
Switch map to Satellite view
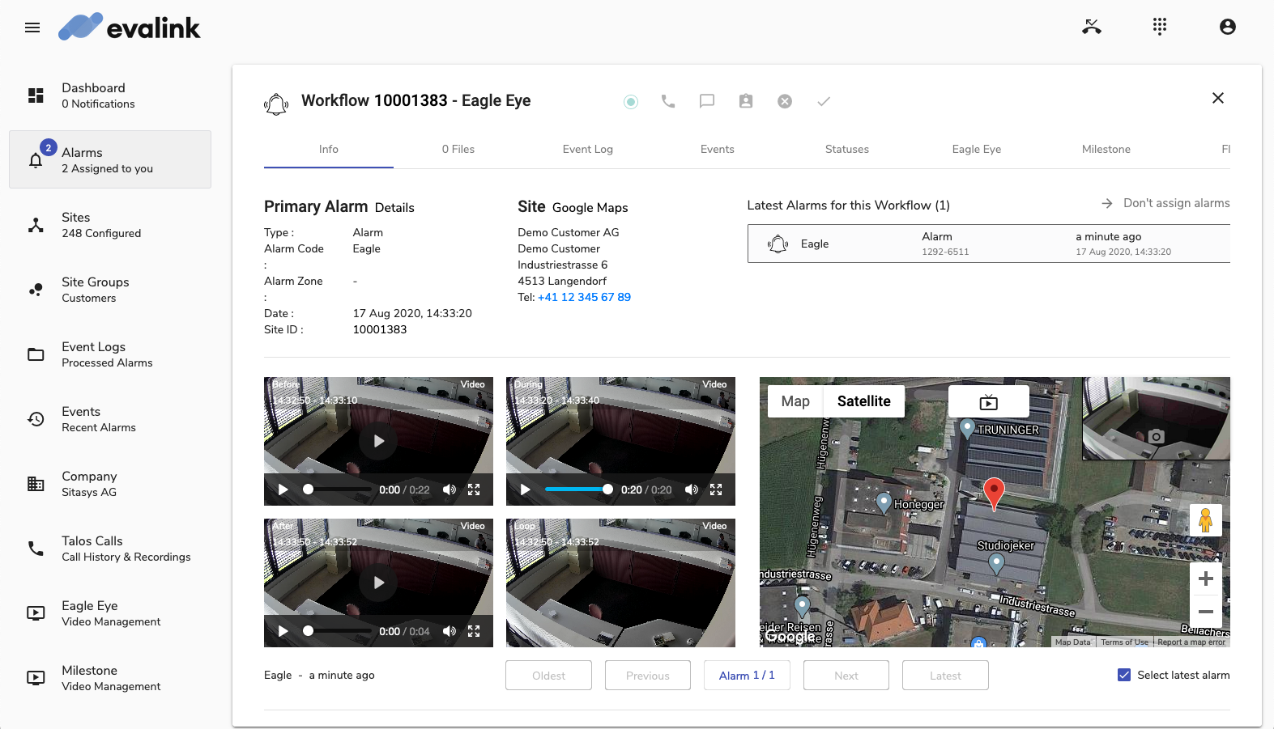point(864,401)
